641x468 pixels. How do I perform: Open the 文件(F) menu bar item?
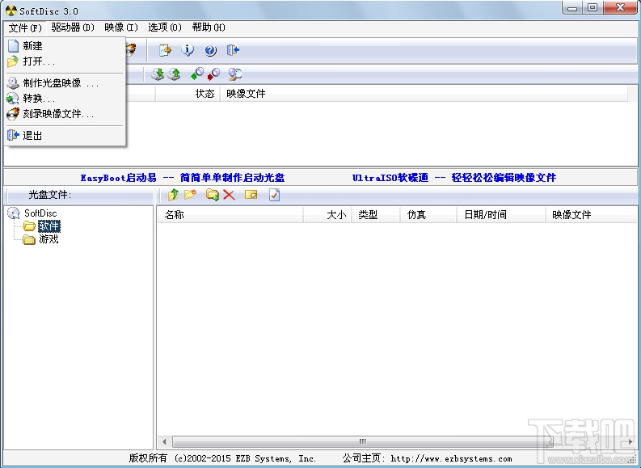(25, 27)
